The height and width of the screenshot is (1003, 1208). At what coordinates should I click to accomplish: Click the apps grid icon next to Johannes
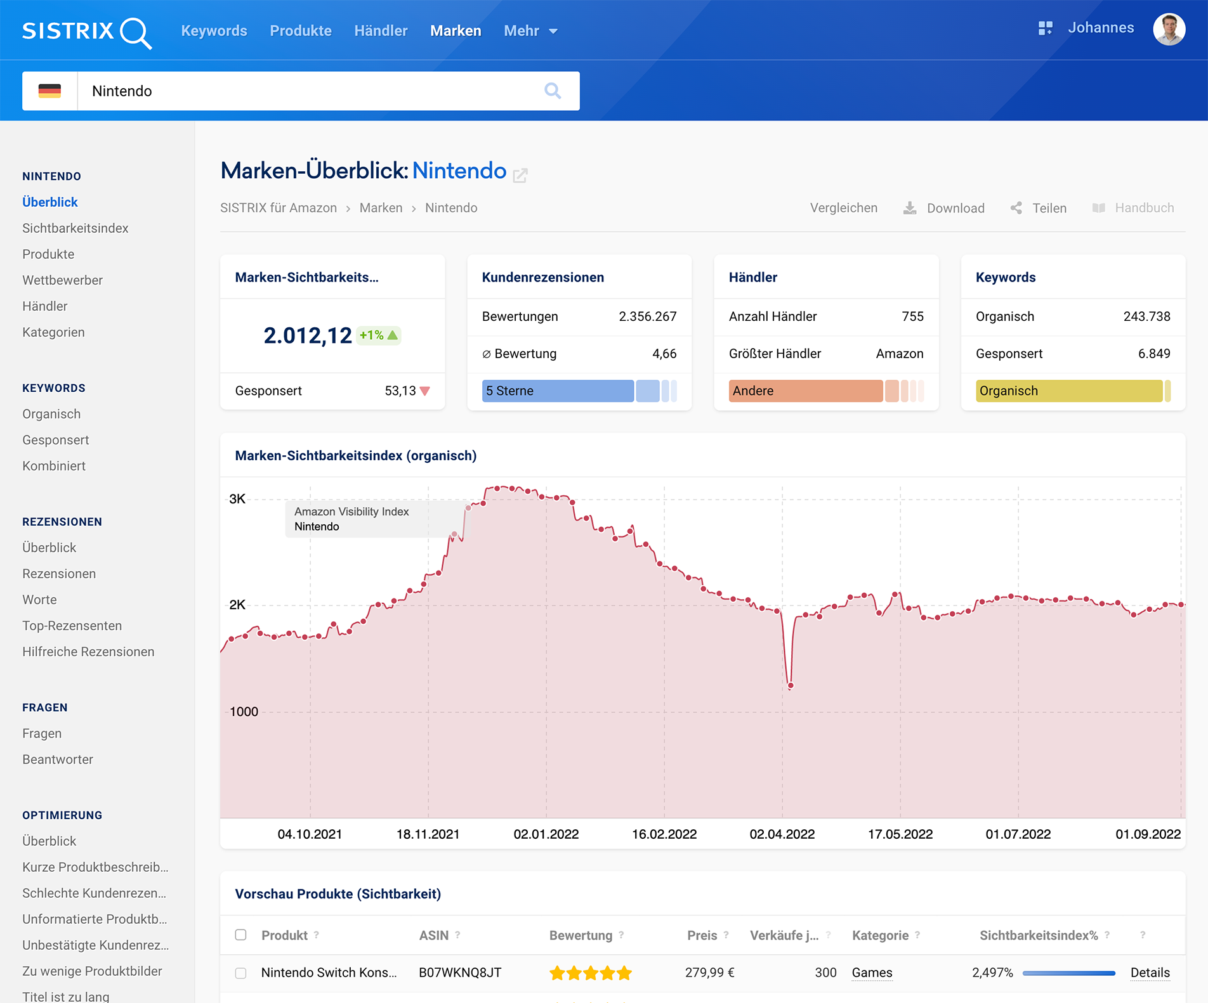pos(1045,29)
